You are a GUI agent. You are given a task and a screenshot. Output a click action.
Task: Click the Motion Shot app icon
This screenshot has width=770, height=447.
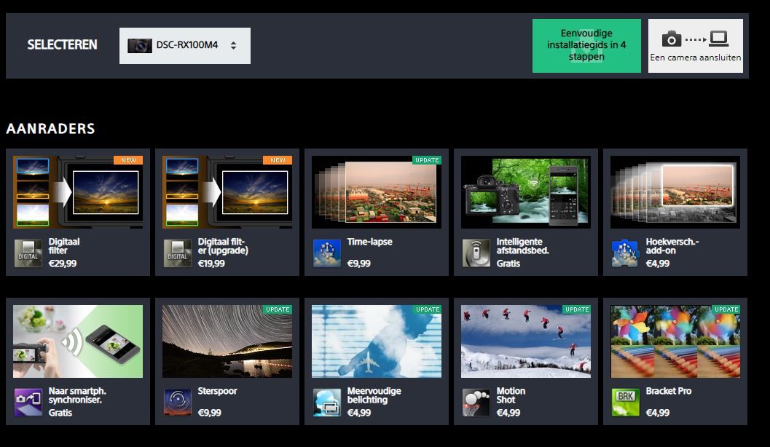pos(476,402)
